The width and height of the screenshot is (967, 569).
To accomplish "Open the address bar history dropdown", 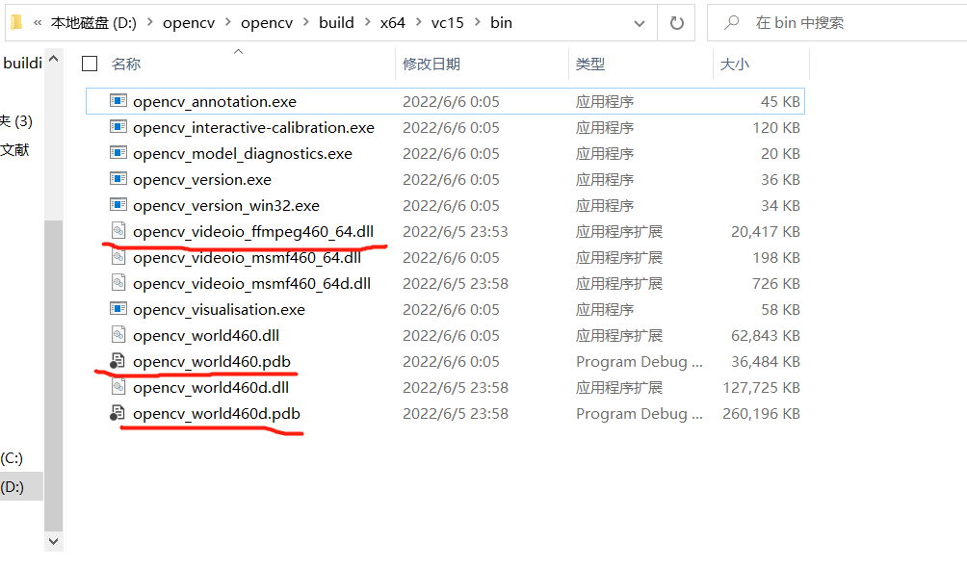I will 640,23.
